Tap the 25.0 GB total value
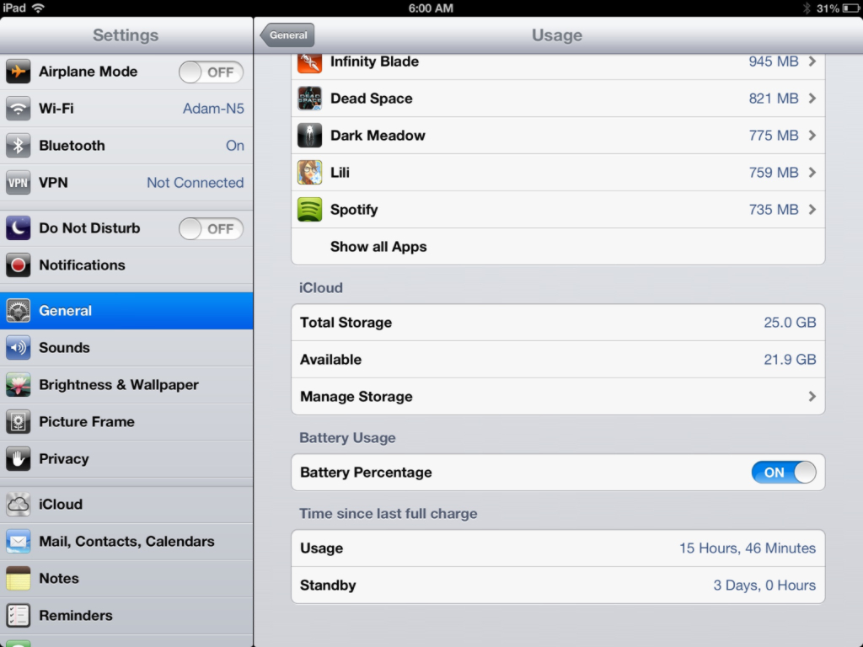This screenshot has height=647, width=863. point(790,323)
